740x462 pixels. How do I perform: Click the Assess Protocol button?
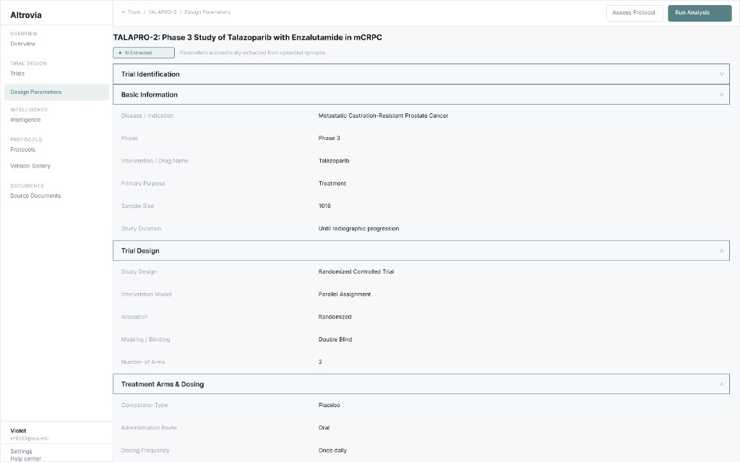[634, 12]
